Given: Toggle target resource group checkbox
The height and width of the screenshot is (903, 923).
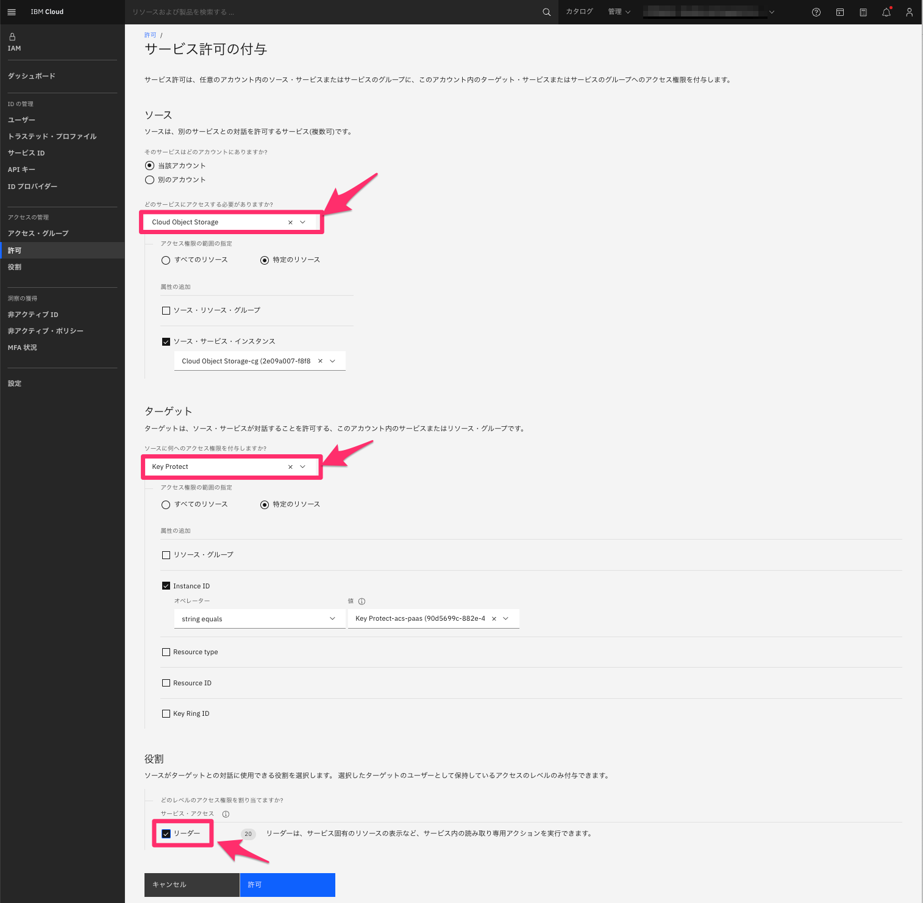Looking at the screenshot, I should coord(166,555).
